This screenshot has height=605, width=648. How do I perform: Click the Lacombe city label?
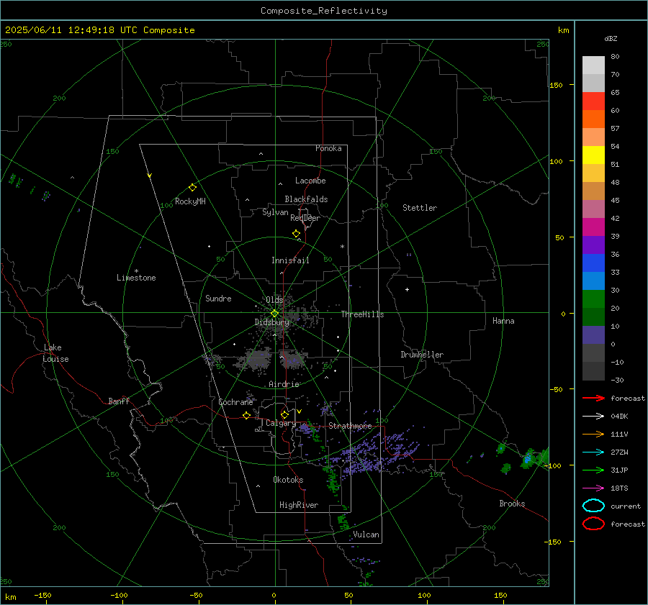pyautogui.click(x=310, y=181)
